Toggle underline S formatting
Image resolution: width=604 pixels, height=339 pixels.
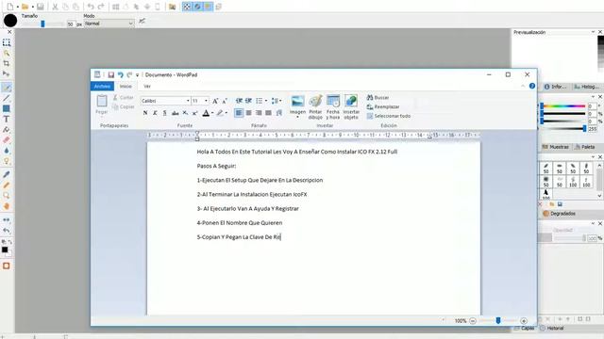tap(165, 113)
